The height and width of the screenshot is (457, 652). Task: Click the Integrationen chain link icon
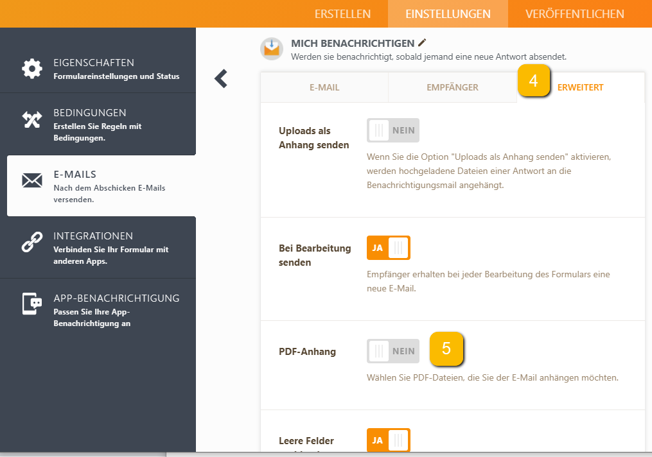pyautogui.click(x=32, y=242)
